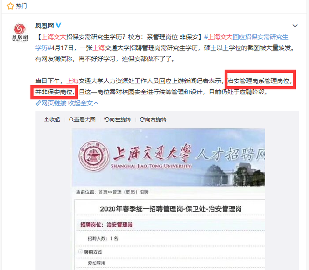Rotate image left with 向左旋转

[x=117, y=120]
